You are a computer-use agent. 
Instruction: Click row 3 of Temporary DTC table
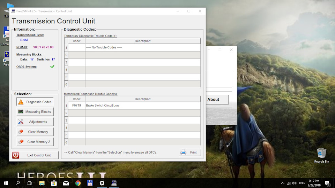[132, 62]
